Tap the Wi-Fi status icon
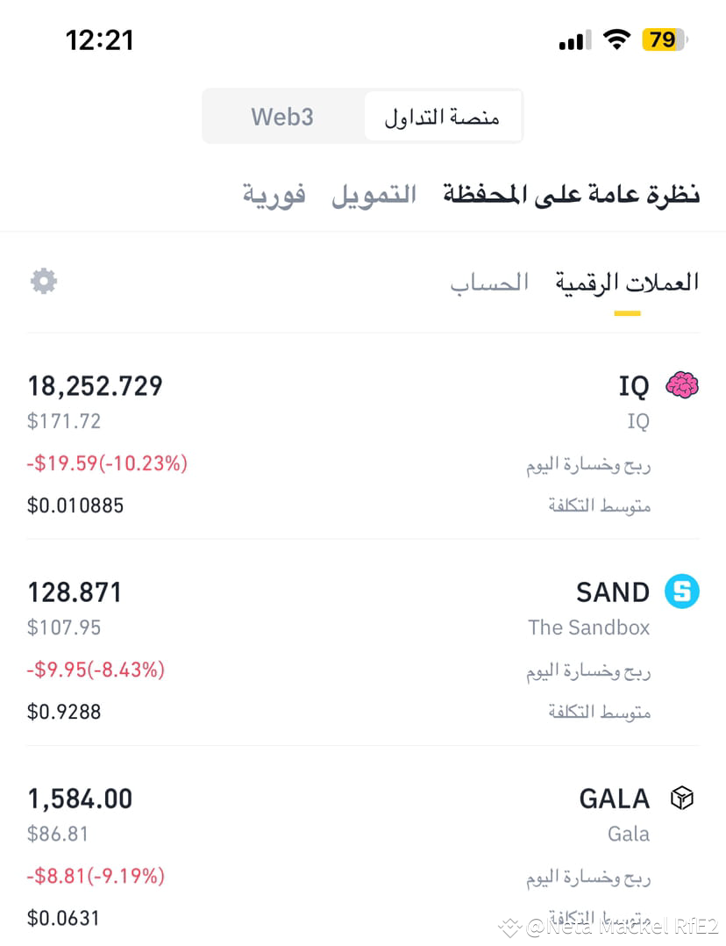 pyautogui.click(x=616, y=40)
